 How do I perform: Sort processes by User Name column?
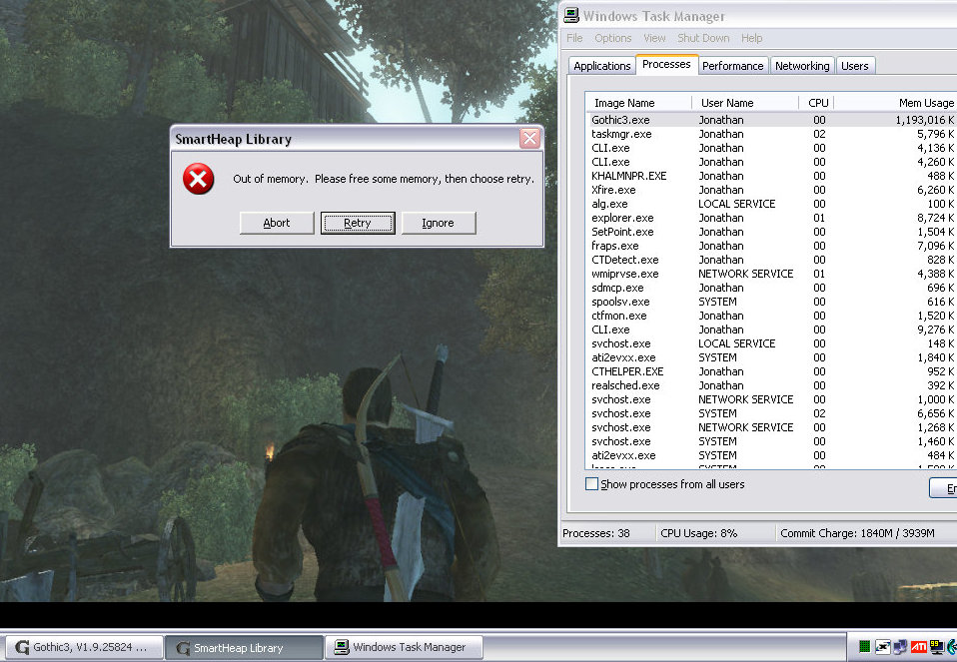point(745,103)
